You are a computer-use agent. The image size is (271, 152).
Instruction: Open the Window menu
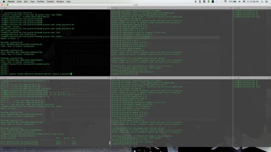60,2
